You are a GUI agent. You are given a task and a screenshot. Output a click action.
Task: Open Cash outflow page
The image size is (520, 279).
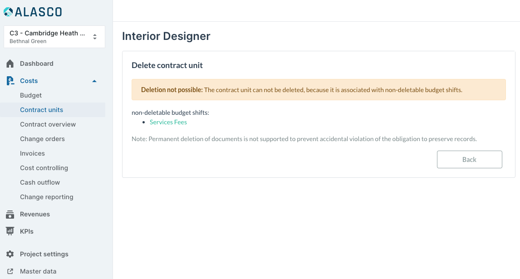click(x=40, y=182)
